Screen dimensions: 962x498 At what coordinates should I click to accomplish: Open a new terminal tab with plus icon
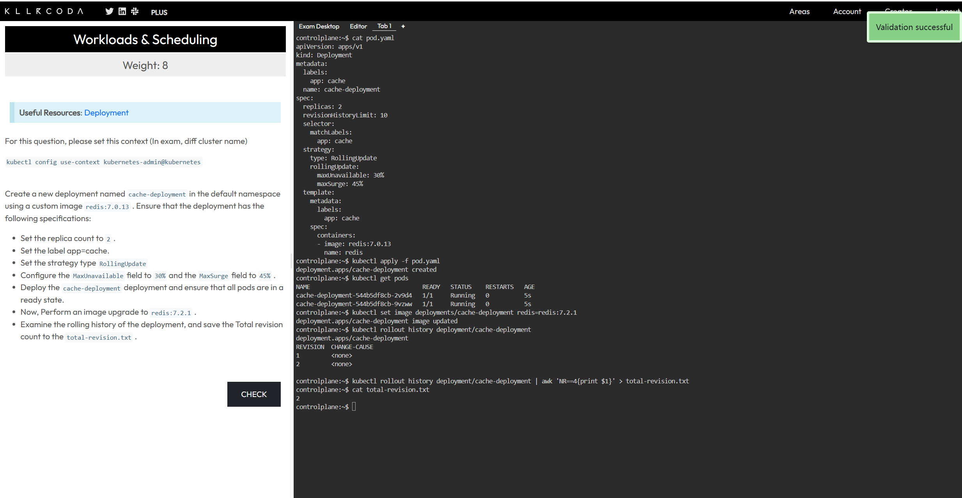click(x=403, y=26)
